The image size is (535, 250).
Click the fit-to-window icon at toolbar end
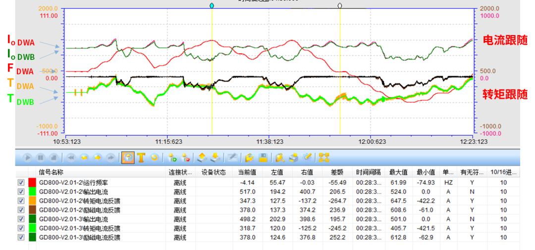click(324, 158)
